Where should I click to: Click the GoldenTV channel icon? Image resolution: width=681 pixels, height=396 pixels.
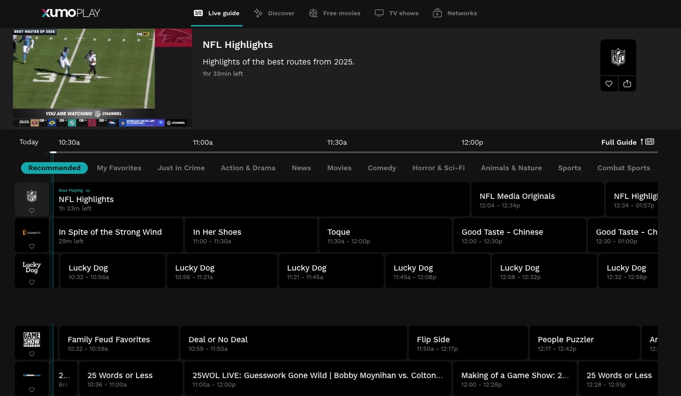click(x=32, y=232)
